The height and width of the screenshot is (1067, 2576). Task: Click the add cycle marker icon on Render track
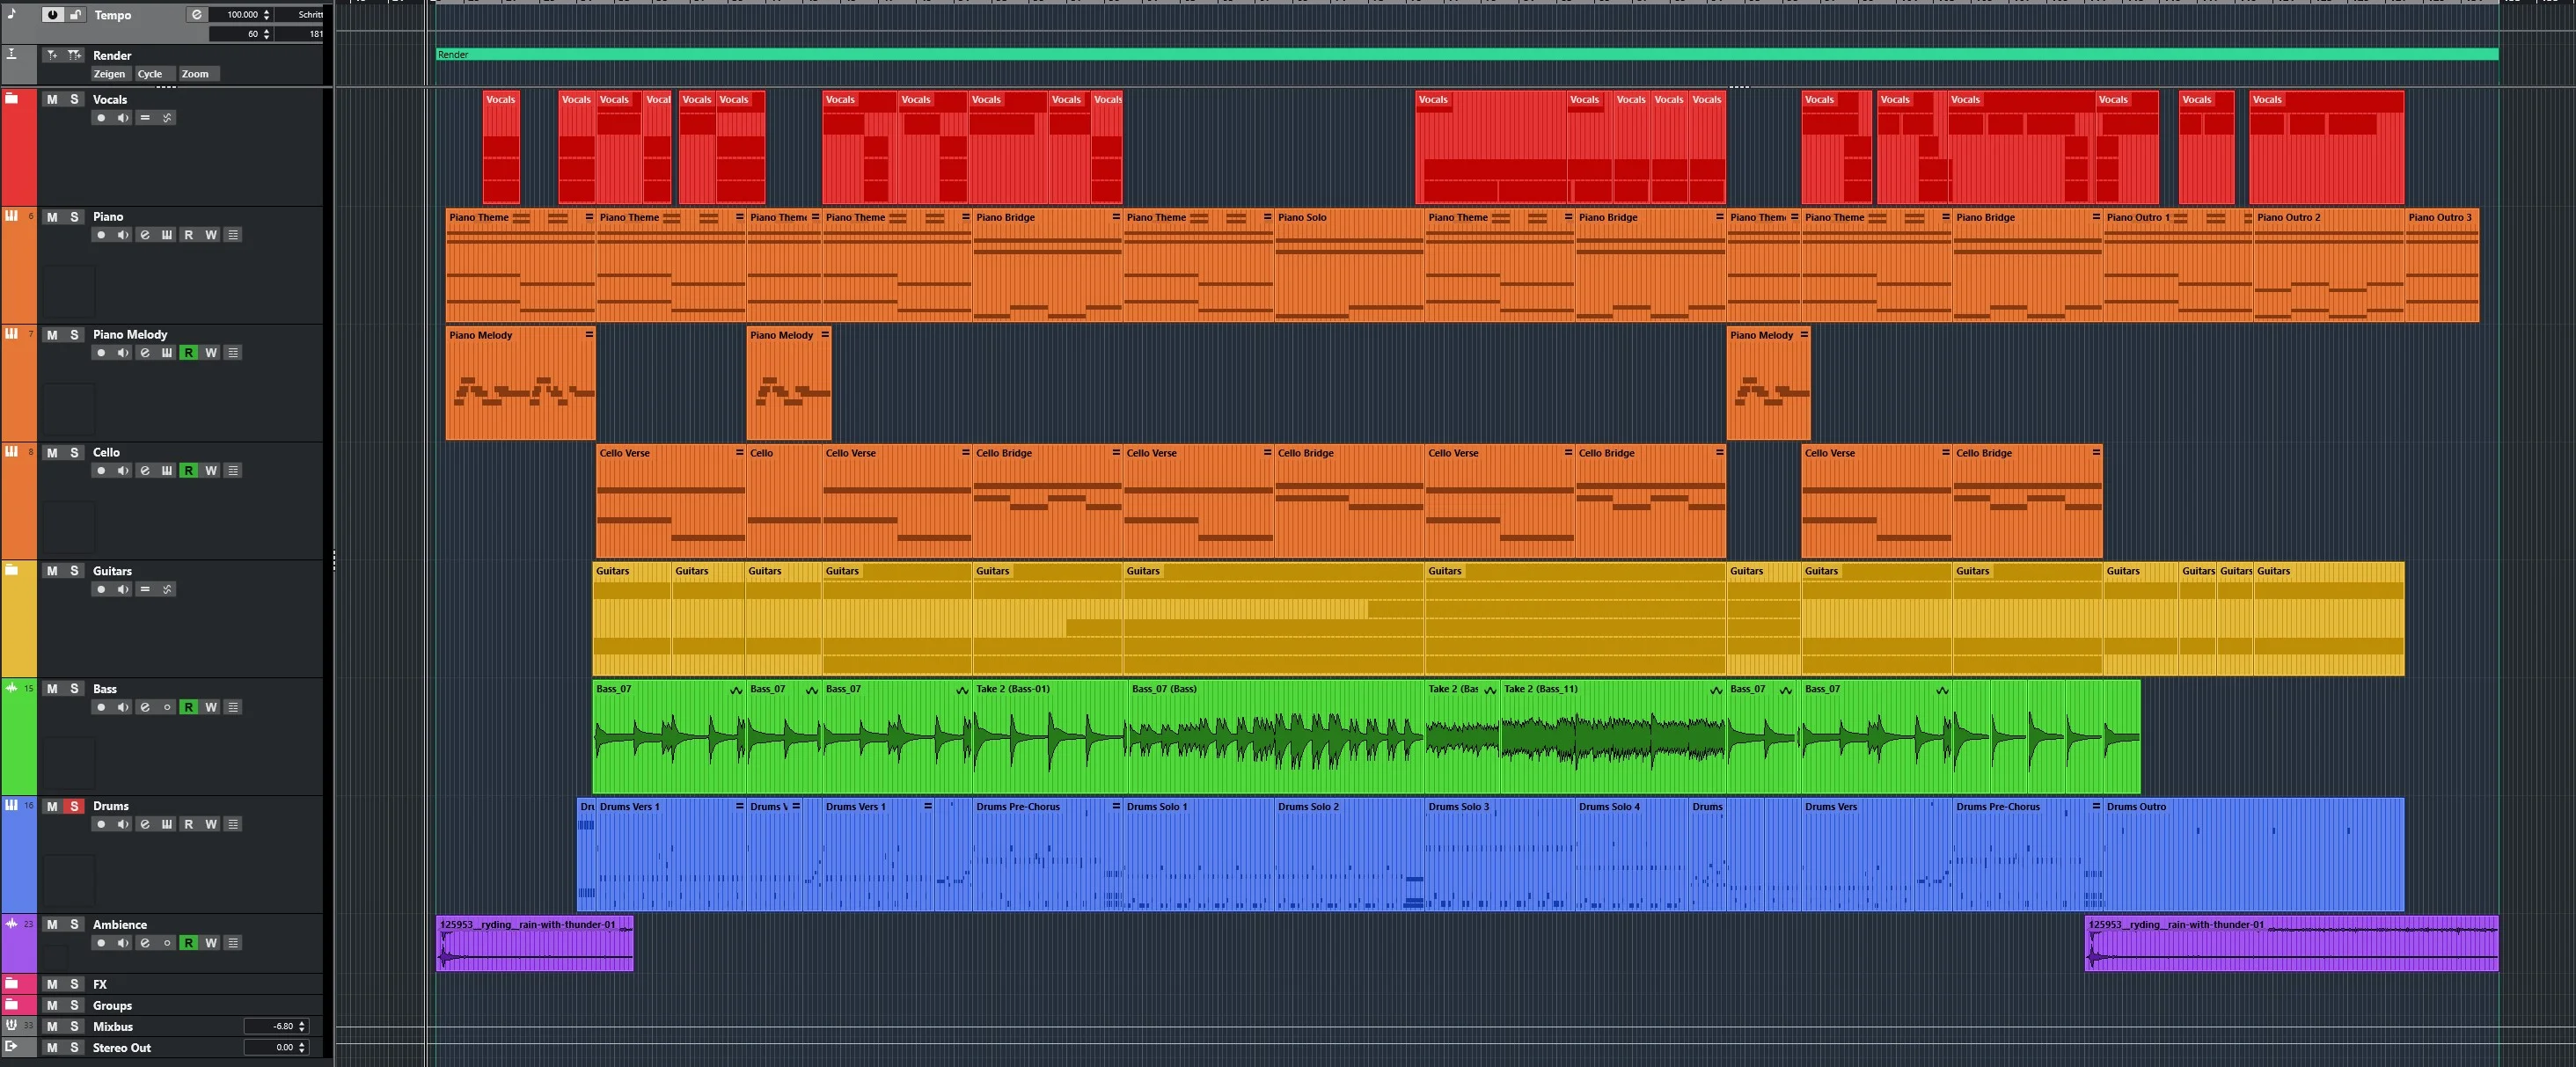click(x=75, y=55)
